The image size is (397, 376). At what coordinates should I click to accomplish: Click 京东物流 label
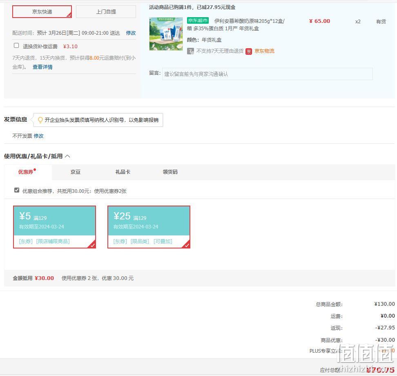pyautogui.click(x=264, y=51)
